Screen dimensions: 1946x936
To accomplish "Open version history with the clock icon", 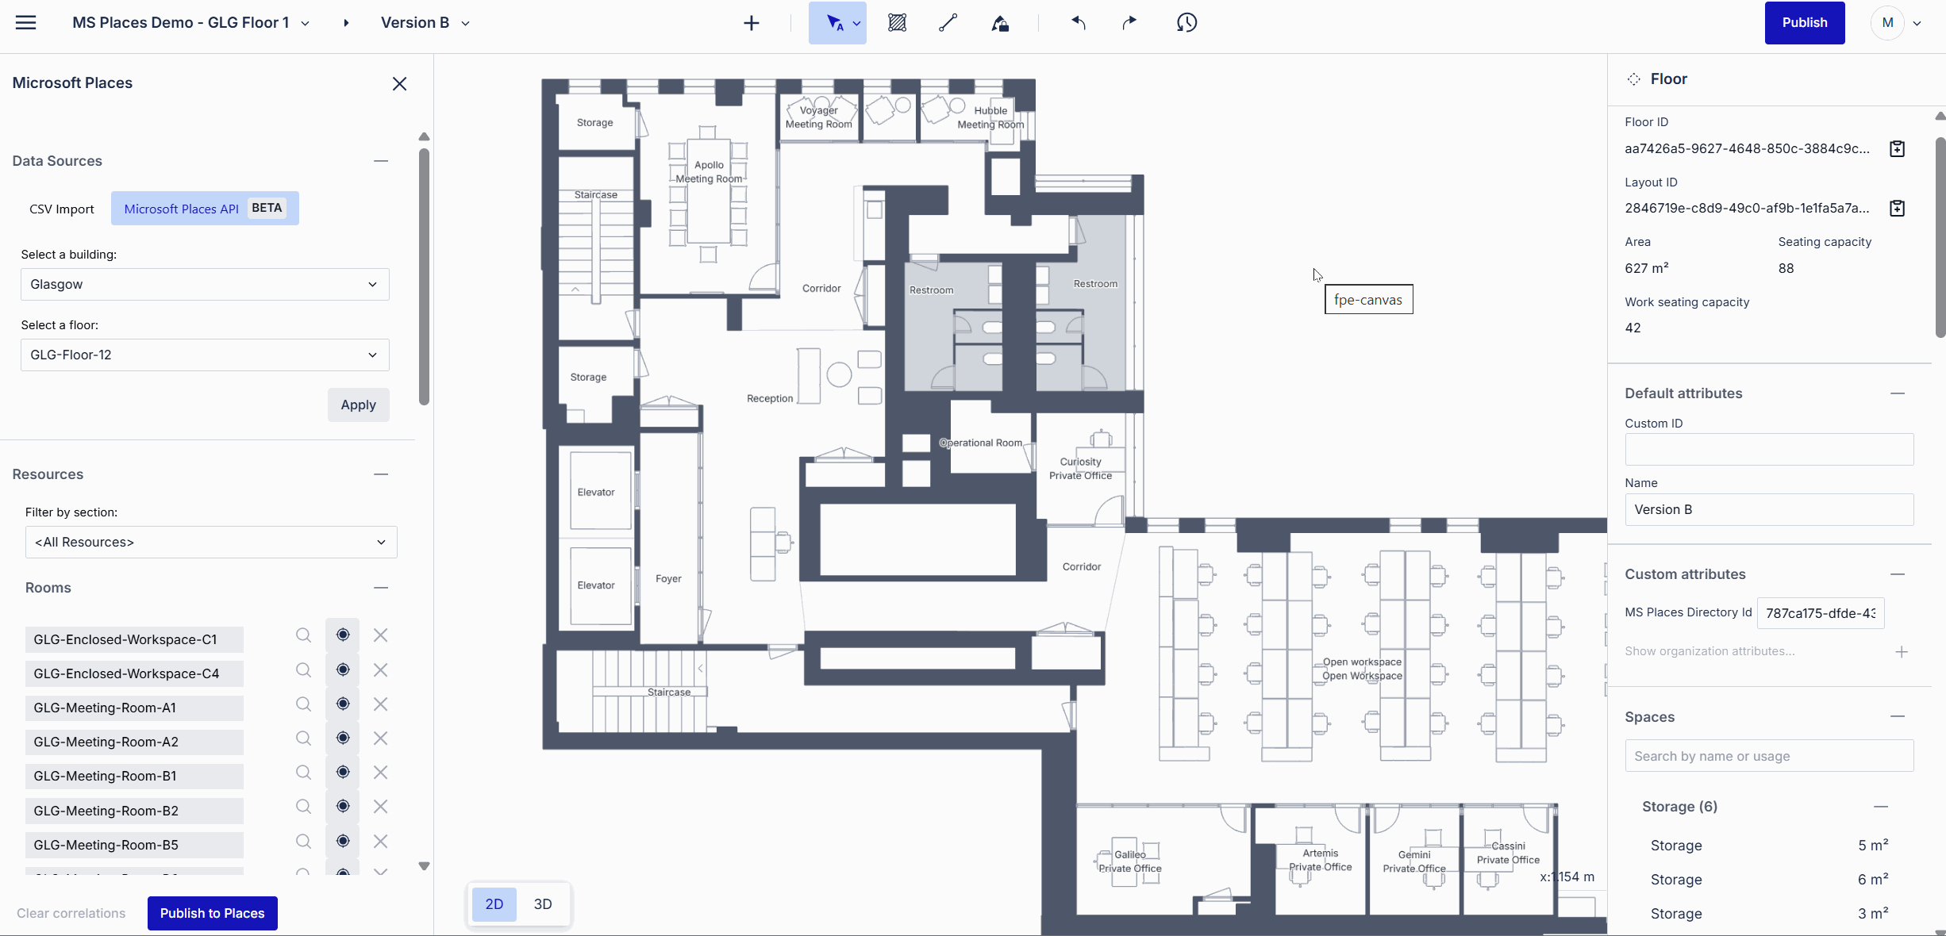I will pyautogui.click(x=1186, y=22).
